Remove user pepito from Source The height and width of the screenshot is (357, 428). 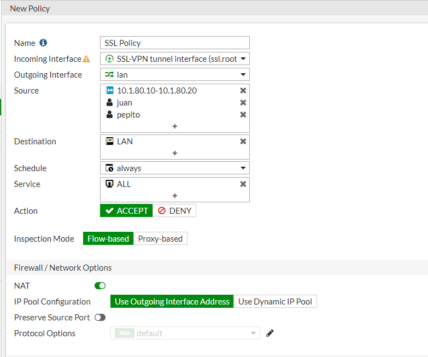coord(243,115)
